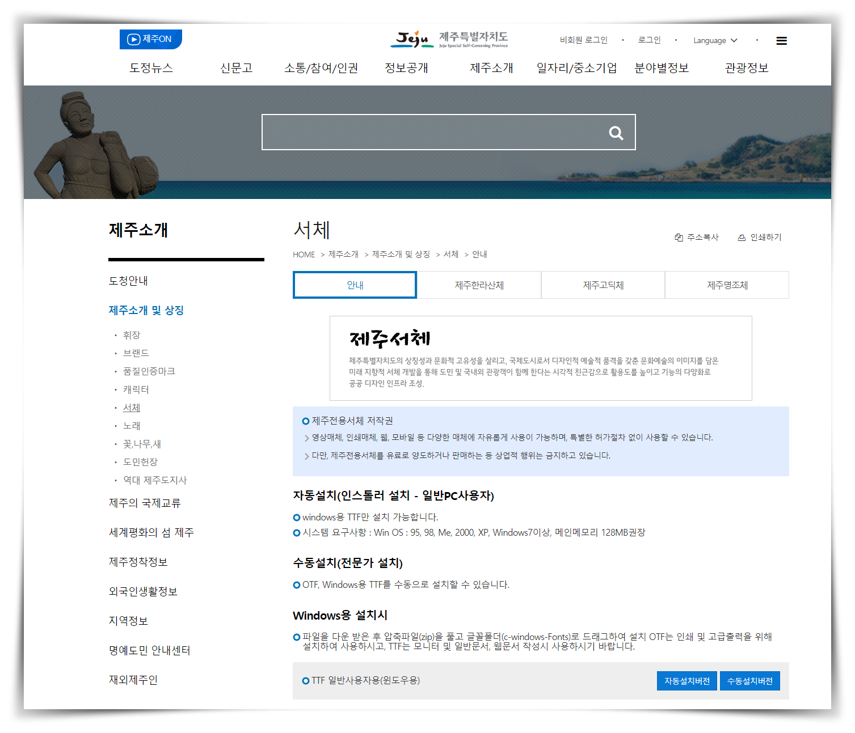Click the search magnifier icon

(x=616, y=132)
